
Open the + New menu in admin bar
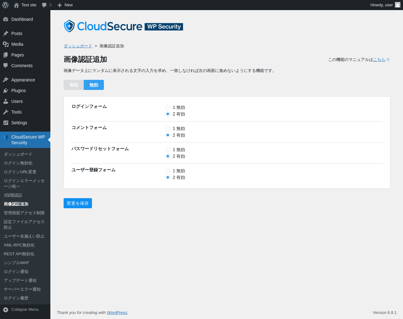pyautogui.click(x=65, y=5)
